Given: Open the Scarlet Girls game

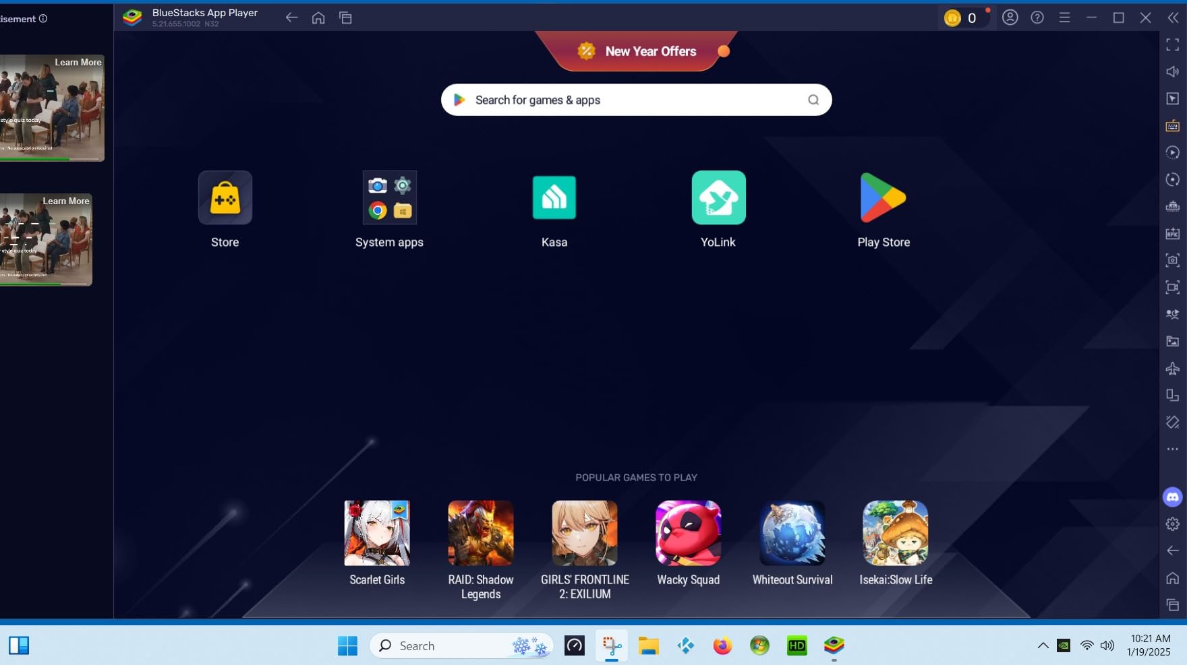Looking at the screenshot, I should click(377, 533).
